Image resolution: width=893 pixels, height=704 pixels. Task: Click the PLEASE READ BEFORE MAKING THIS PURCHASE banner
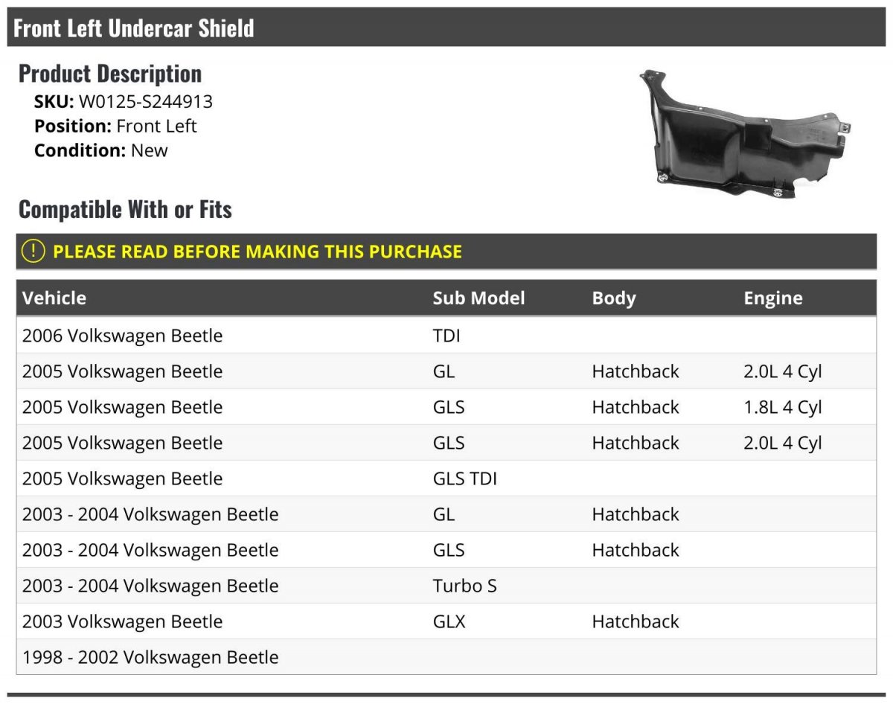coord(446,252)
